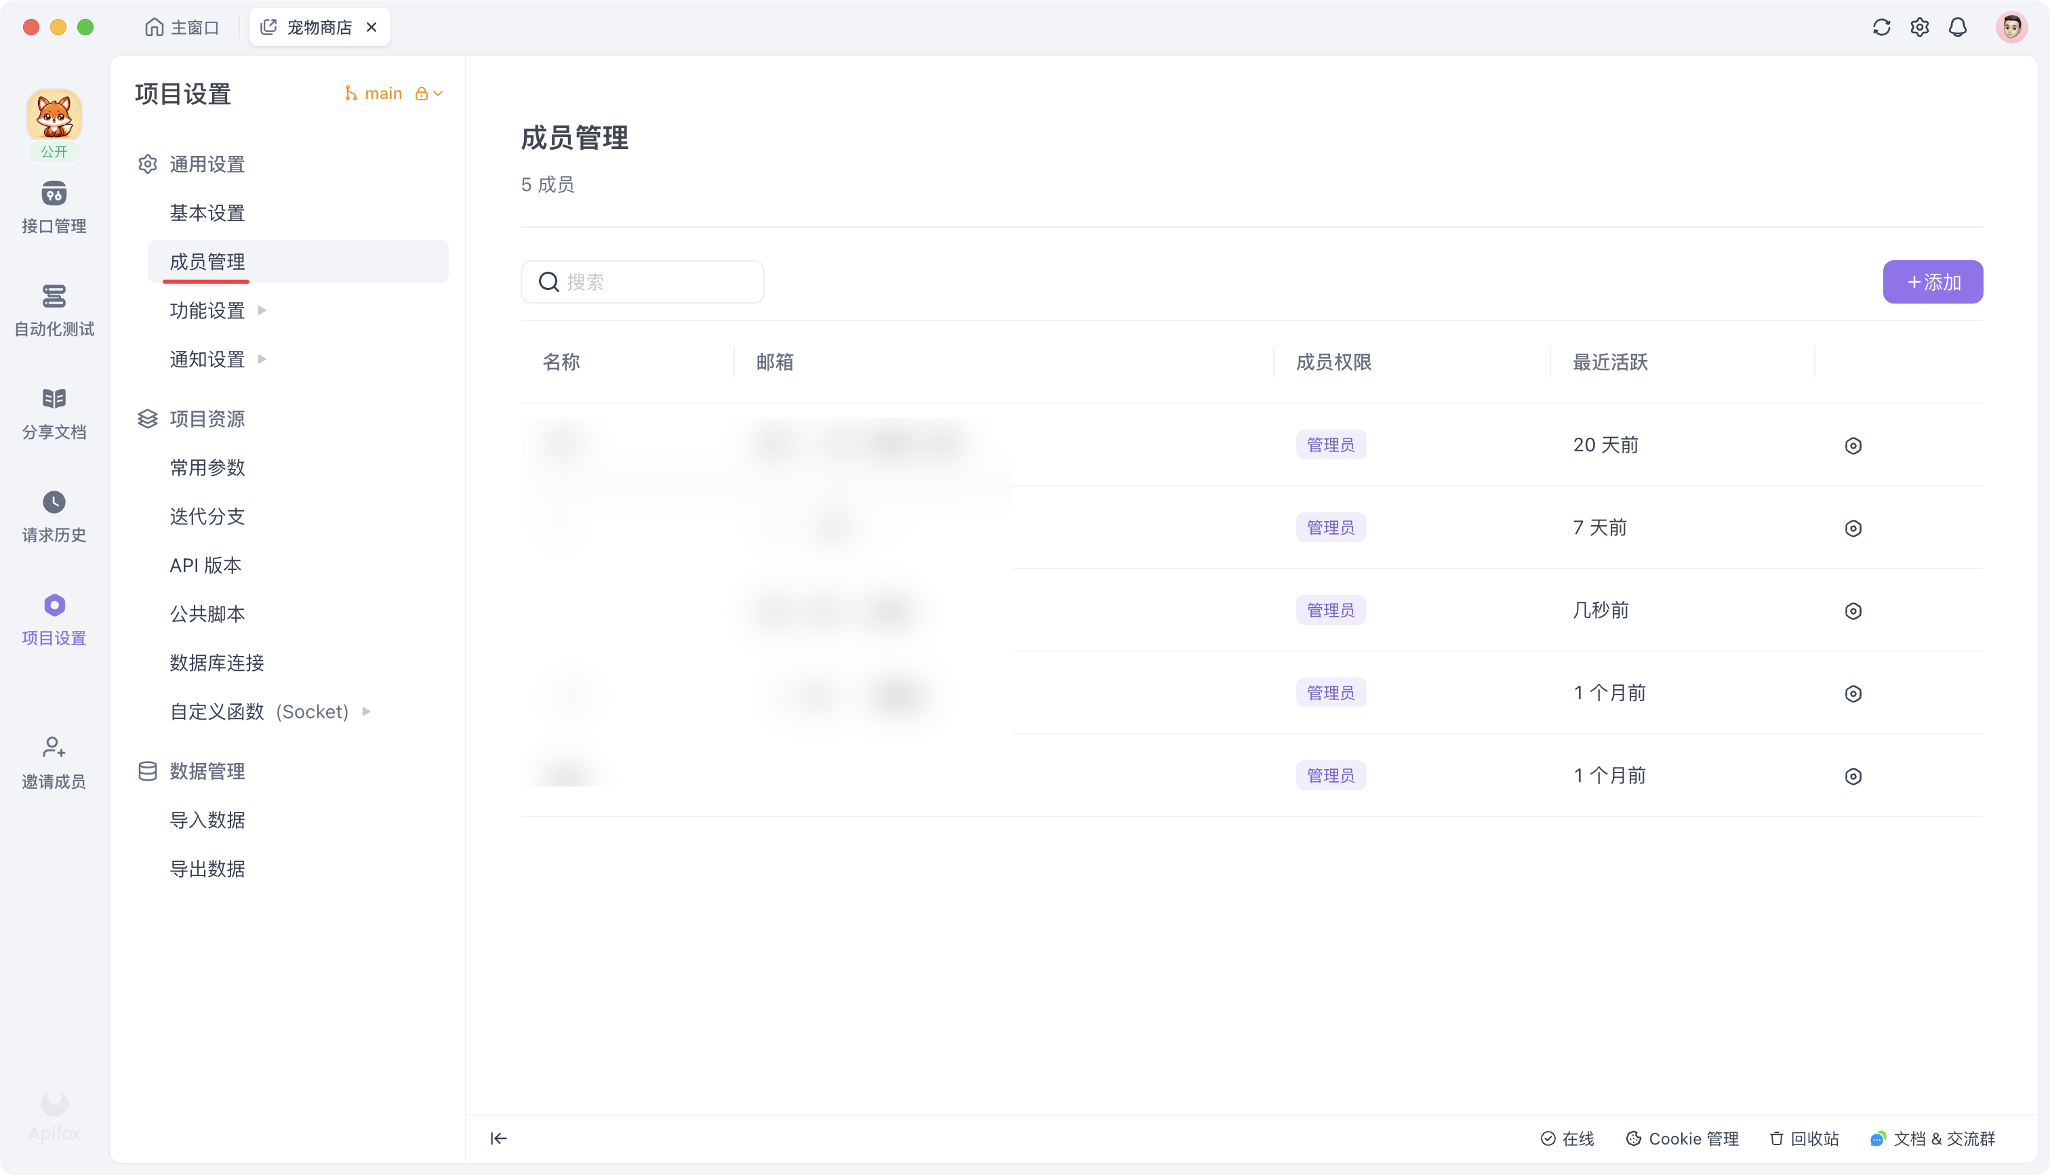Screen dimensions: 2050x1175
Task: Open the first member's row settings gear
Action: coord(1853,445)
